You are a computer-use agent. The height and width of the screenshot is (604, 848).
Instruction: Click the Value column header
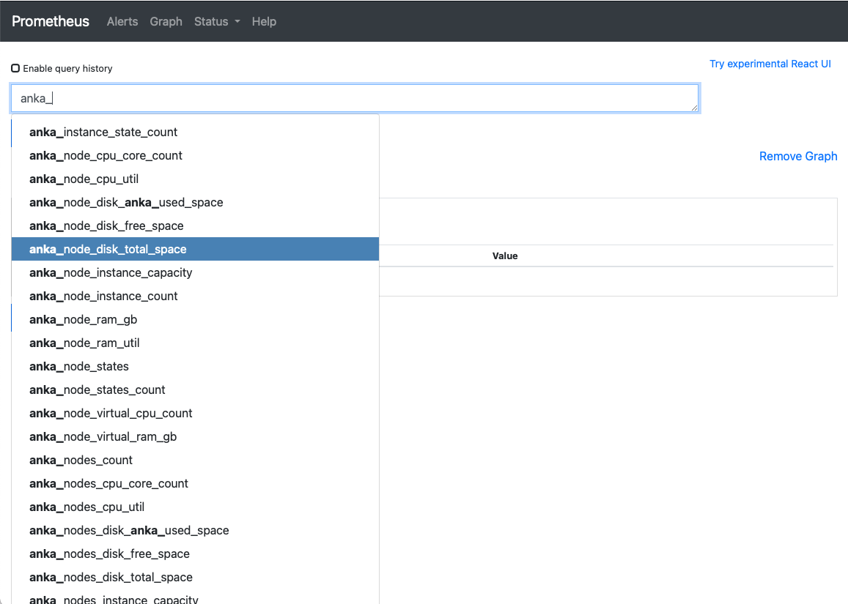point(505,256)
